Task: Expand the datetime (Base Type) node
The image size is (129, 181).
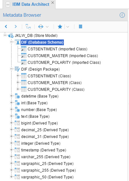Action: [x=11, y=96]
